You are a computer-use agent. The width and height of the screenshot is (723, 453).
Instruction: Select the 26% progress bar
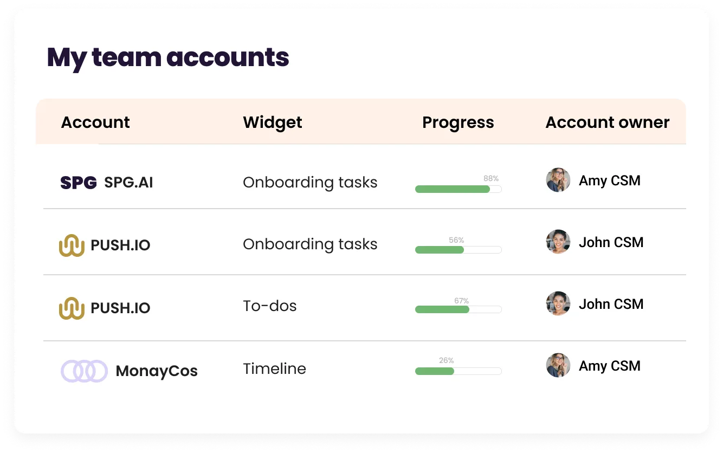click(x=458, y=371)
